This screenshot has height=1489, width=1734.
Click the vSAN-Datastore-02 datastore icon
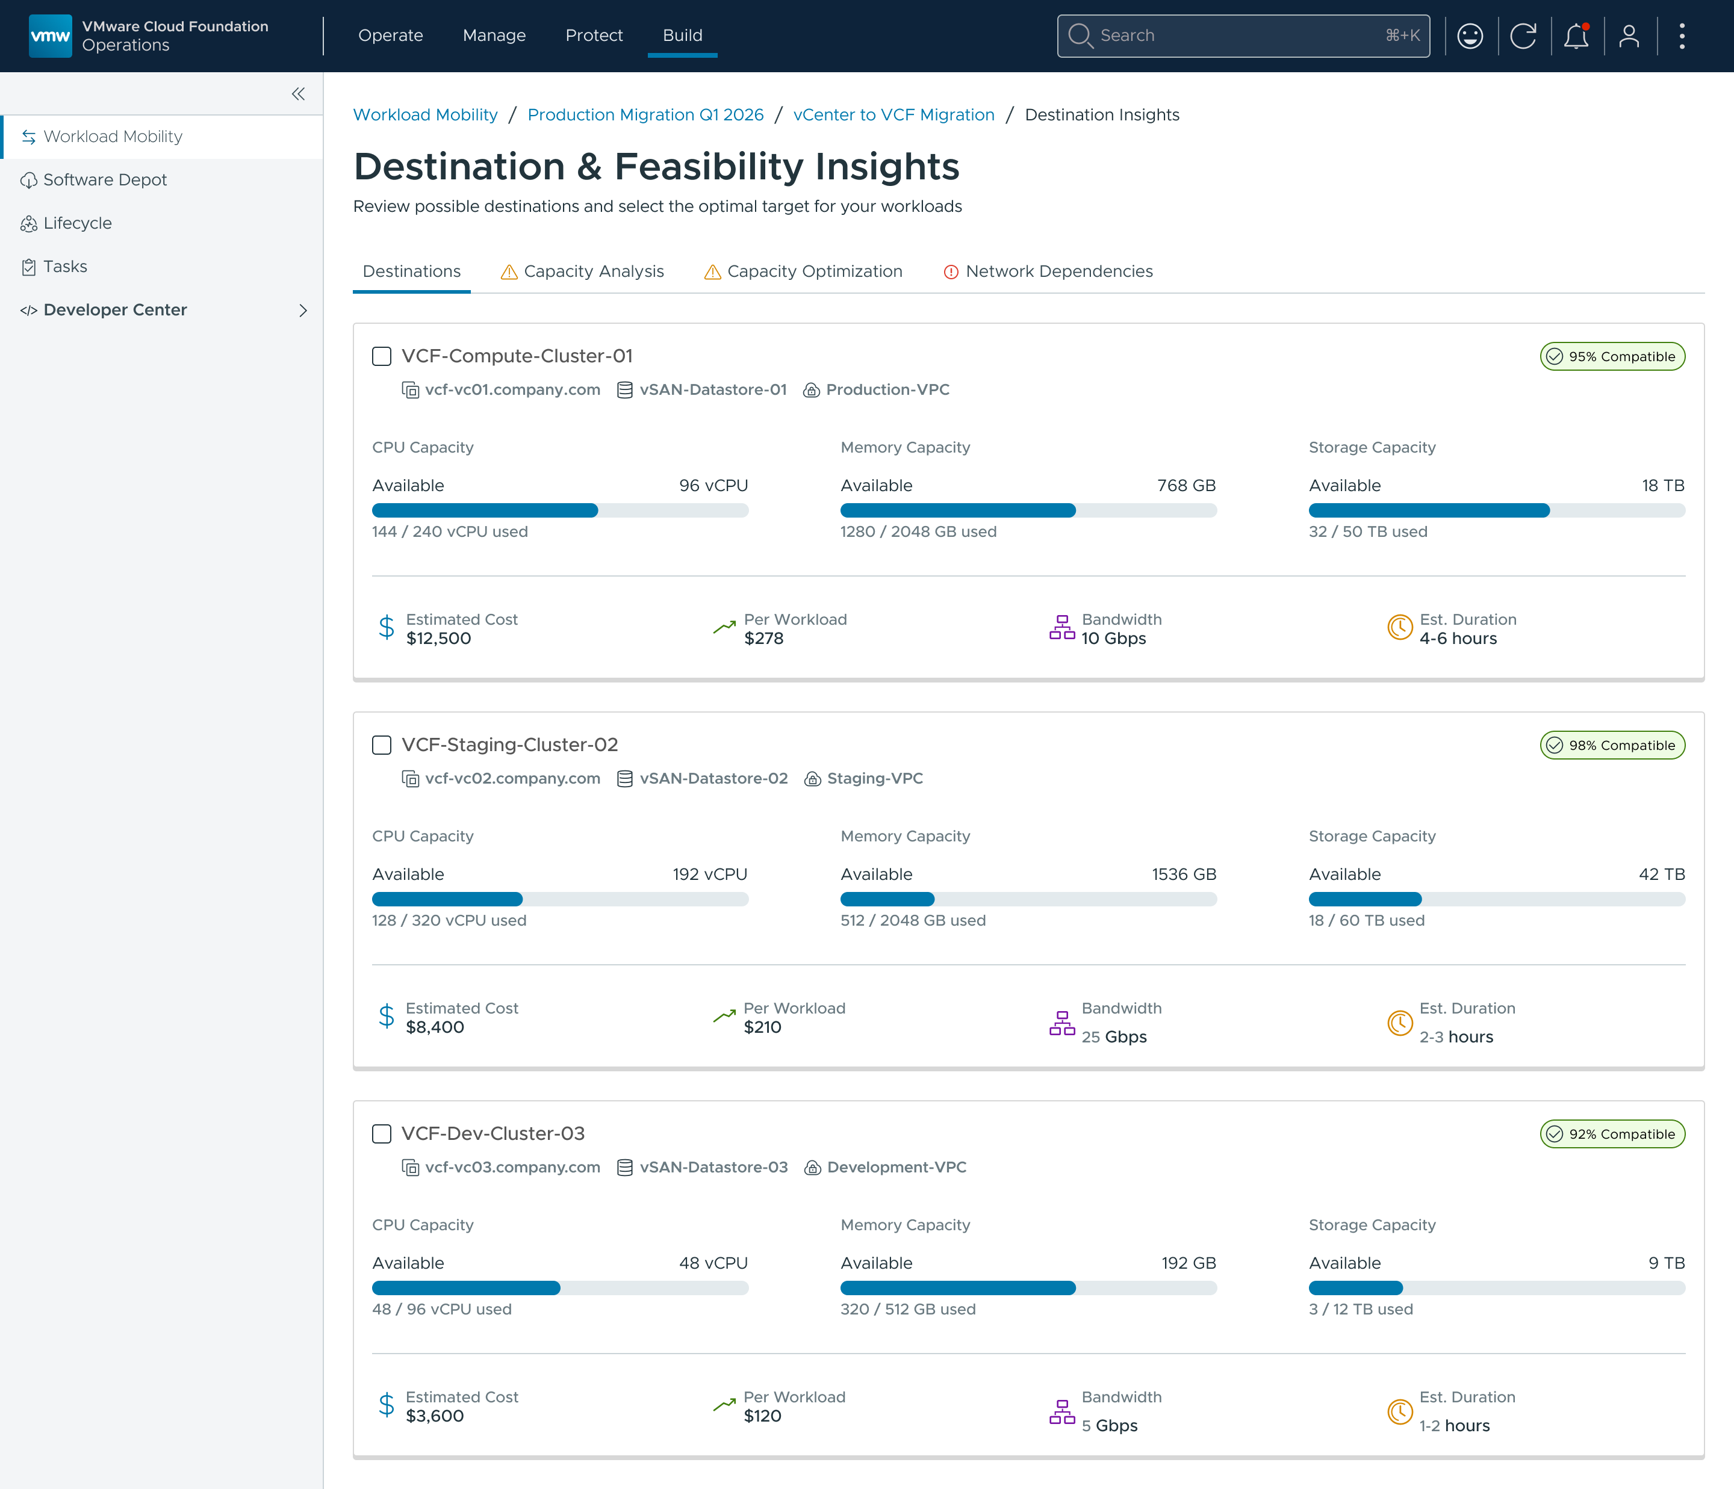point(624,779)
